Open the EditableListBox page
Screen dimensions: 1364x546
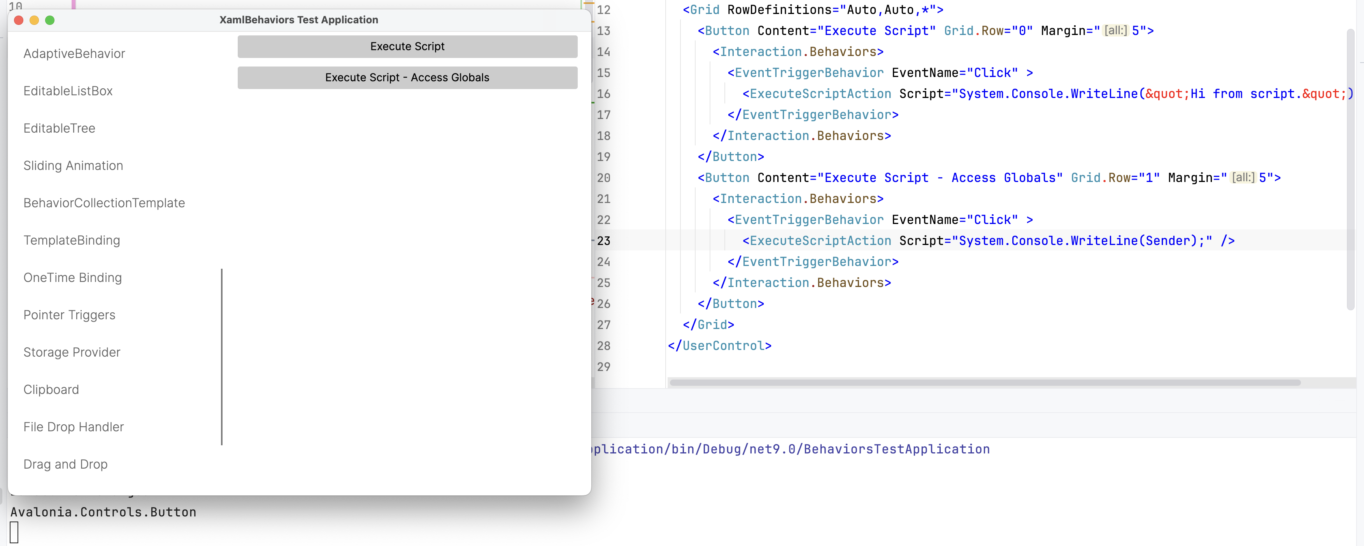(68, 91)
